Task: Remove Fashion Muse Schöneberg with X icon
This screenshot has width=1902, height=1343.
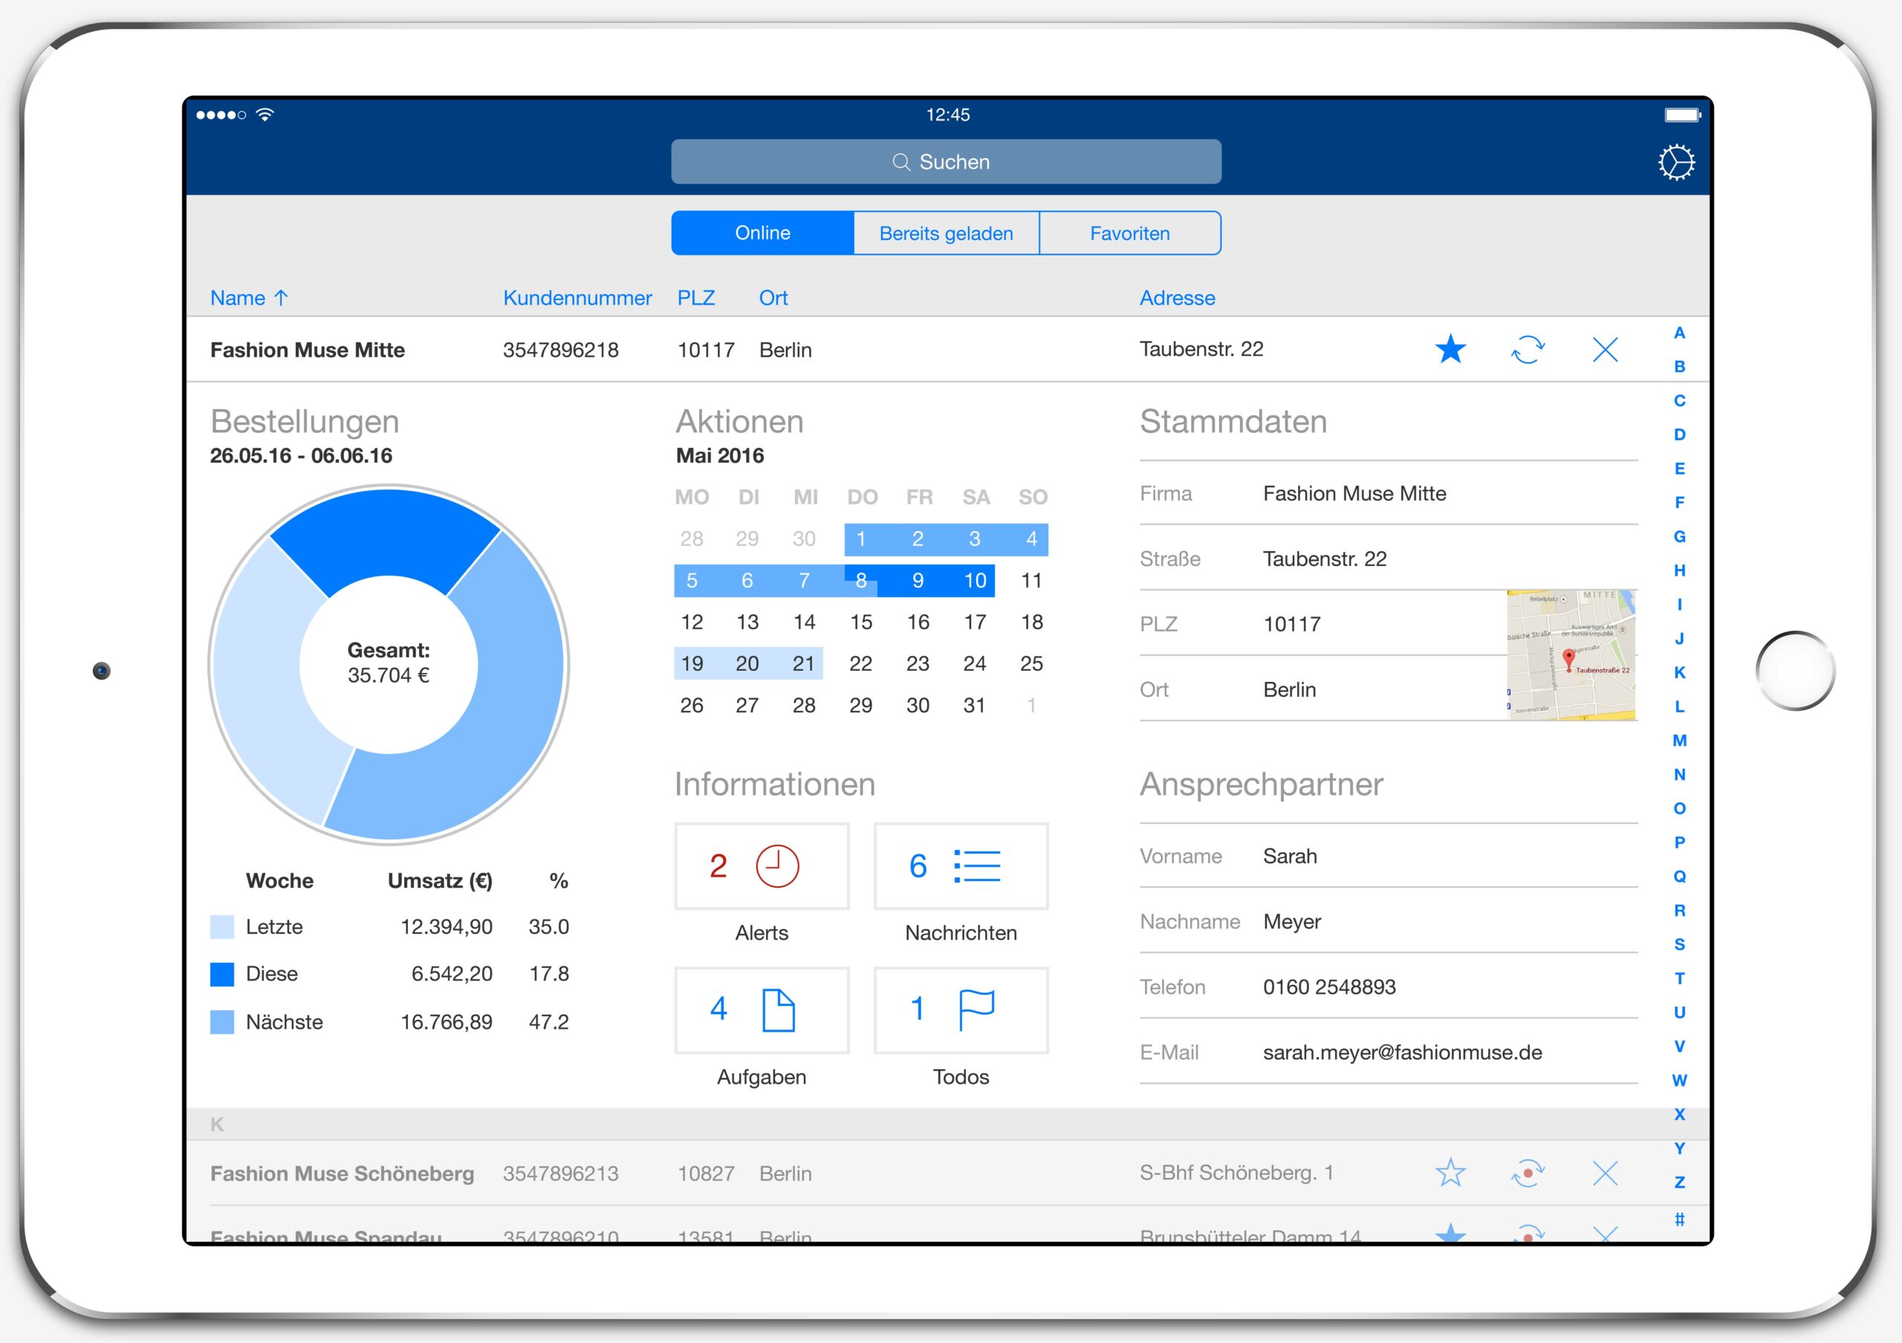Action: 1605,1172
